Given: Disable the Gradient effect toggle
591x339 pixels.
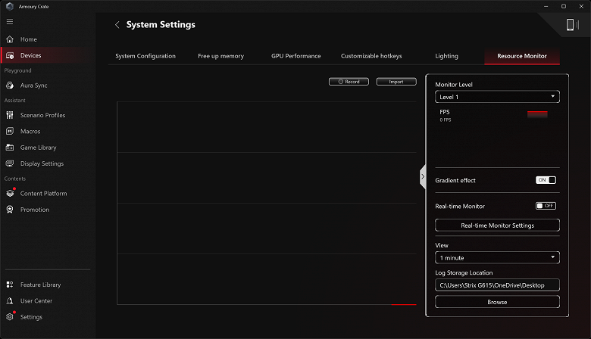Looking at the screenshot, I should point(546,180).
